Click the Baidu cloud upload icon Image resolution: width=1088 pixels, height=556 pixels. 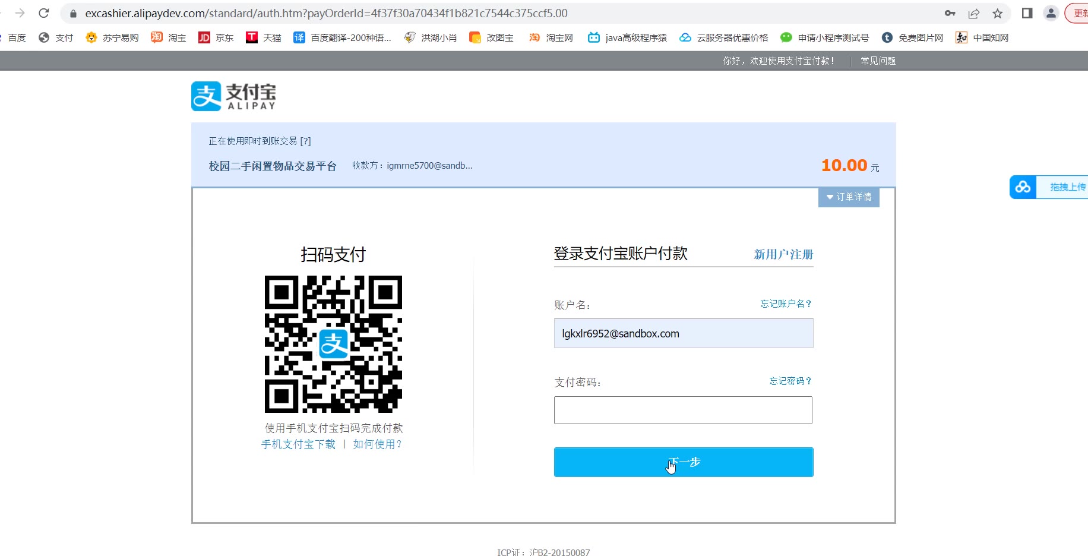tap(1023, 187)
